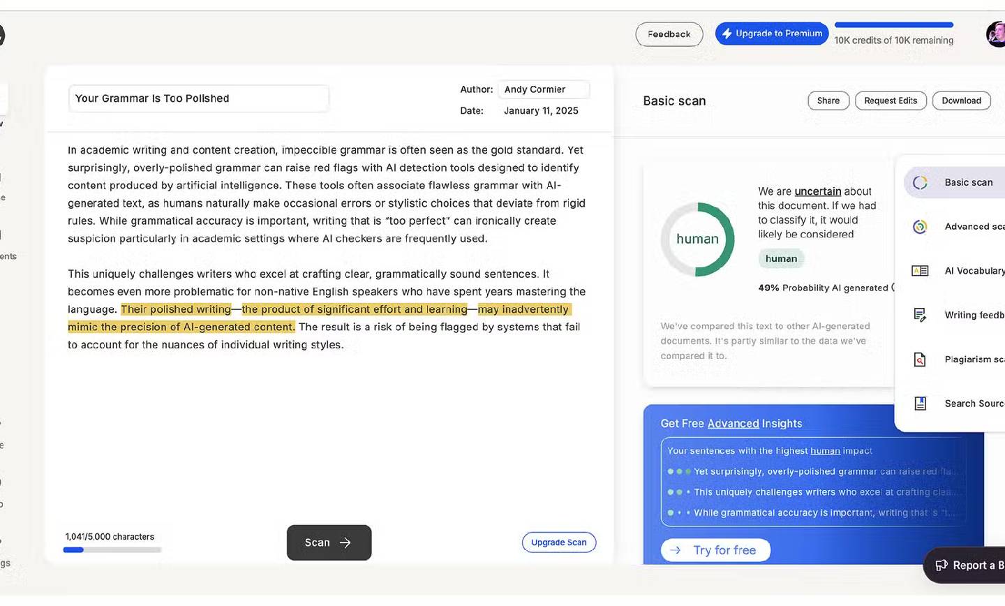Click the first paragraph starting 'In academic writing'
The width and height of the screenshot is (1005, 606).
click(327, 194)
